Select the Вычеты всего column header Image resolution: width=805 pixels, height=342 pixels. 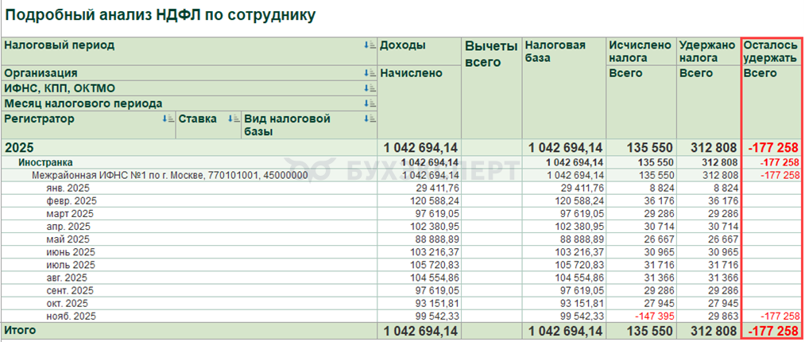(x=491, y=87)
